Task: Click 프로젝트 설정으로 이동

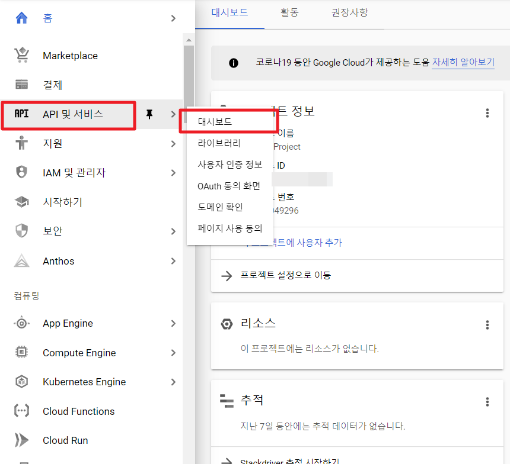Action: coord(285,275)
